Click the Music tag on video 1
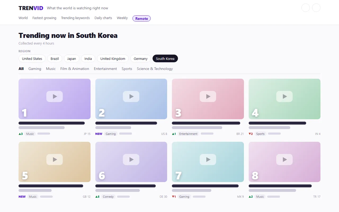 tap(30, 134)
